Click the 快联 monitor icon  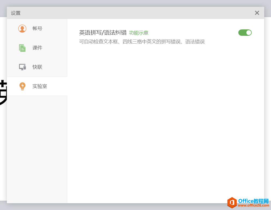(22, 67)
